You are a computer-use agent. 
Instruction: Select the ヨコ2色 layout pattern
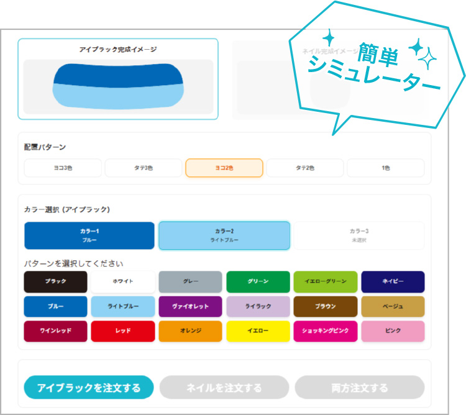tap(224, 168)
